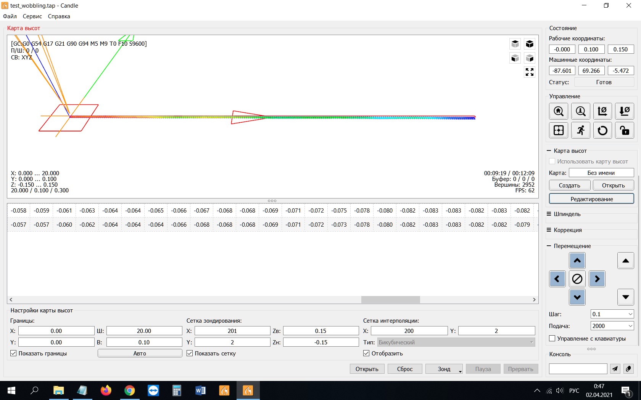Enable 'Управление с клавиатуры' checkbox
Screen dimensions: 641x400
552,339
